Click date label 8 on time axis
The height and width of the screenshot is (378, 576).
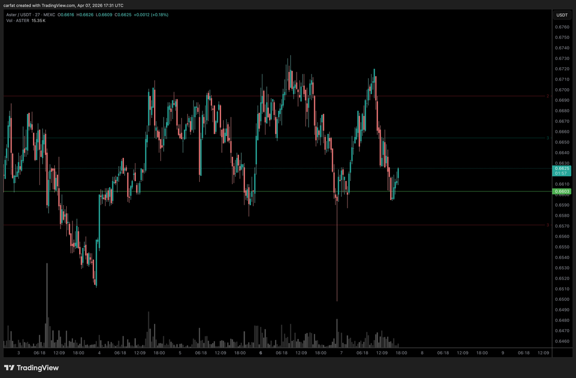[422, 353]
